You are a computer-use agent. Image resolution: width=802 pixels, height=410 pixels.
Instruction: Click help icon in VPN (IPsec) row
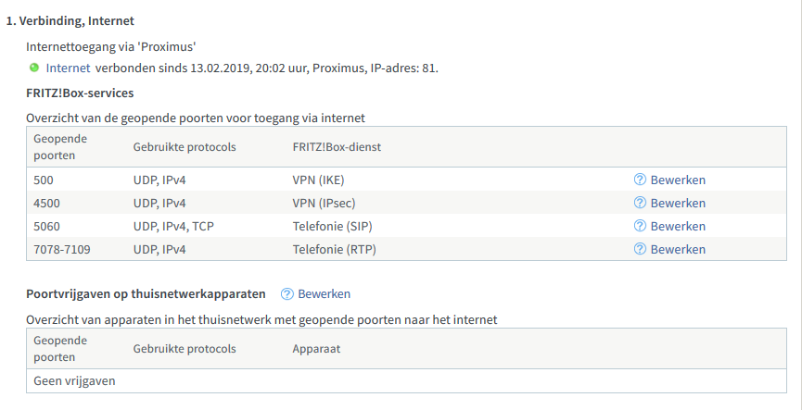640,203
